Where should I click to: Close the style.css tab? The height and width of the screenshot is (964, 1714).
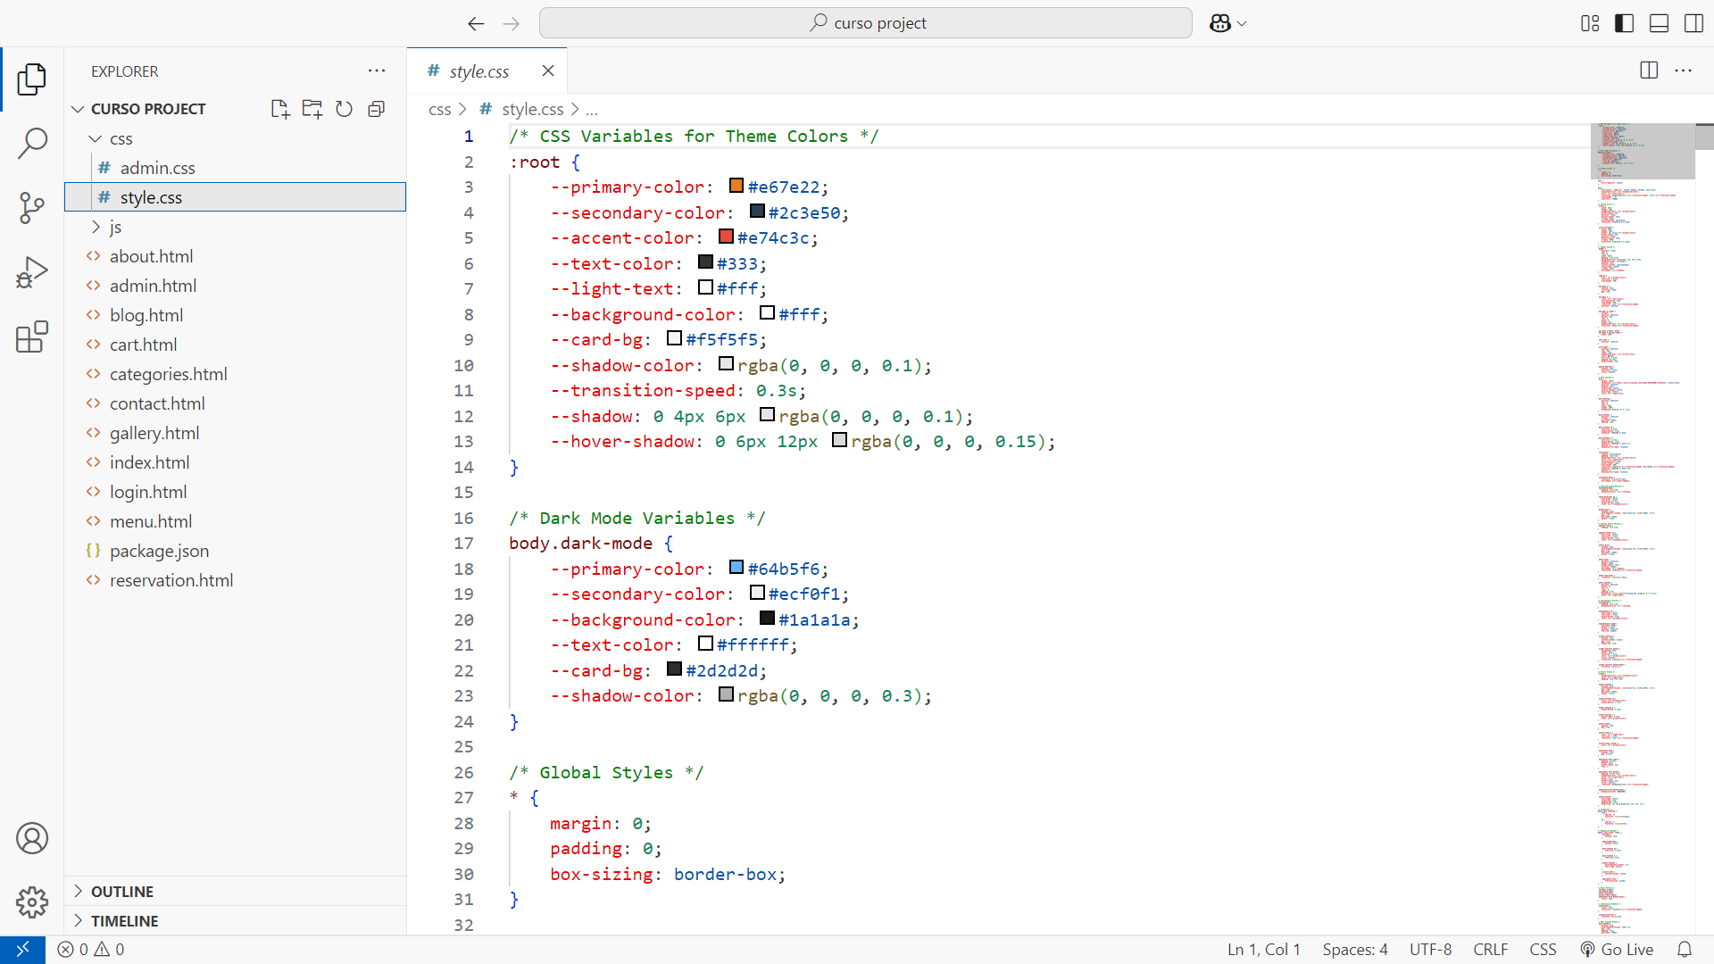coord(548,71)
